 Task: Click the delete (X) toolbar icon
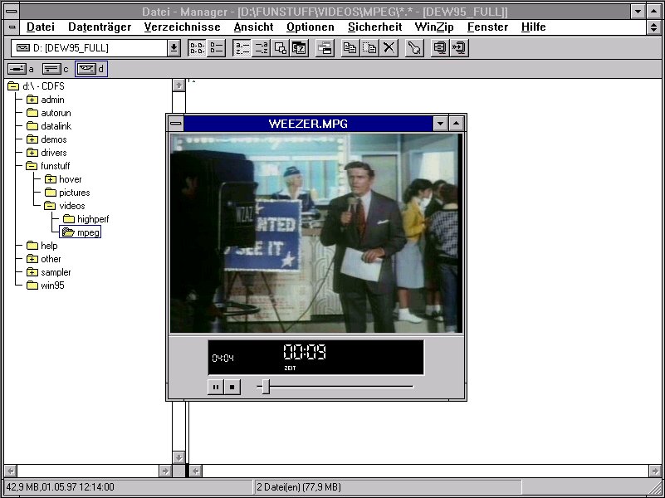(x=389, y=48)
